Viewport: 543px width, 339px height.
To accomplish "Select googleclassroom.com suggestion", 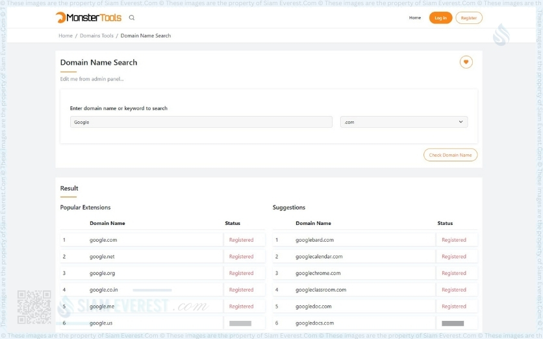I will (x=321, y=290).
